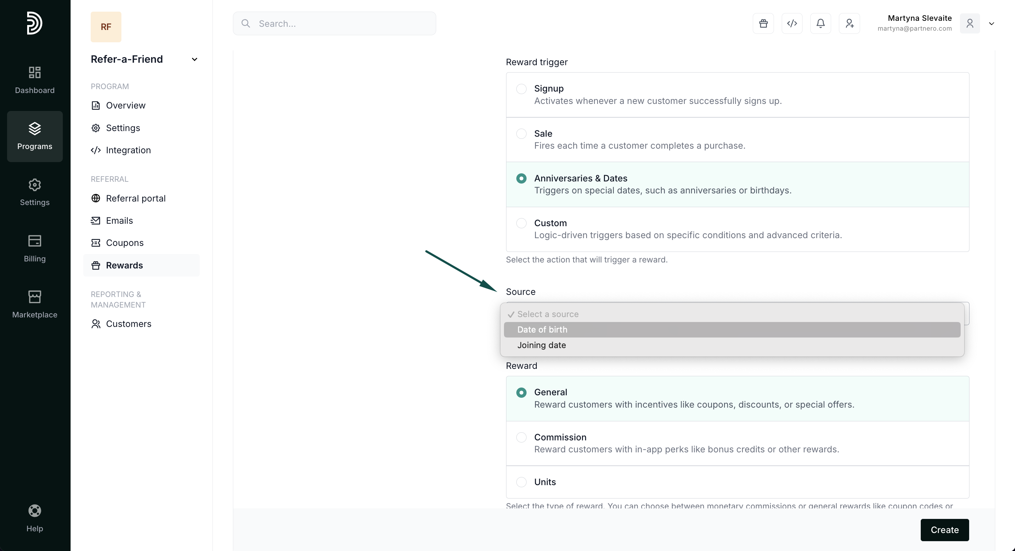Image resolution: width=1015 pixels, height=551 pixels.
Task: Pick Date of birth from source list
Action: pyautogui.click(x=542, y=329)
